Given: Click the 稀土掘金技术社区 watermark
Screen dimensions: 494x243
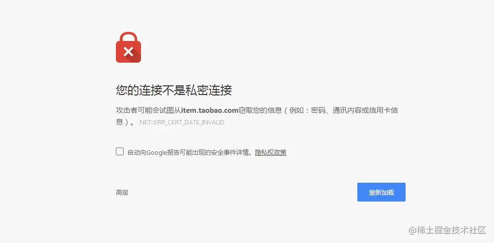Looking at the screenshot, I should (452, 230).
